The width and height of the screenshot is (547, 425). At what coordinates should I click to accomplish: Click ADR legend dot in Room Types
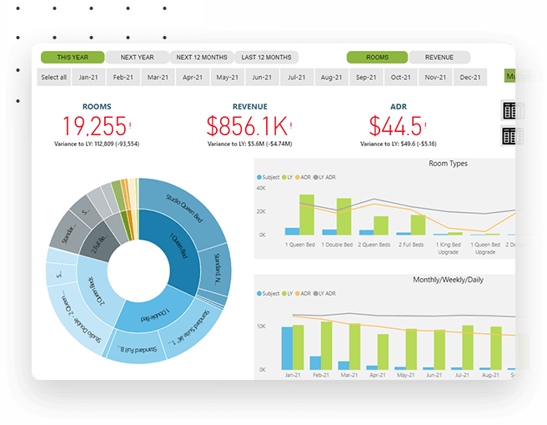[297, 177]
